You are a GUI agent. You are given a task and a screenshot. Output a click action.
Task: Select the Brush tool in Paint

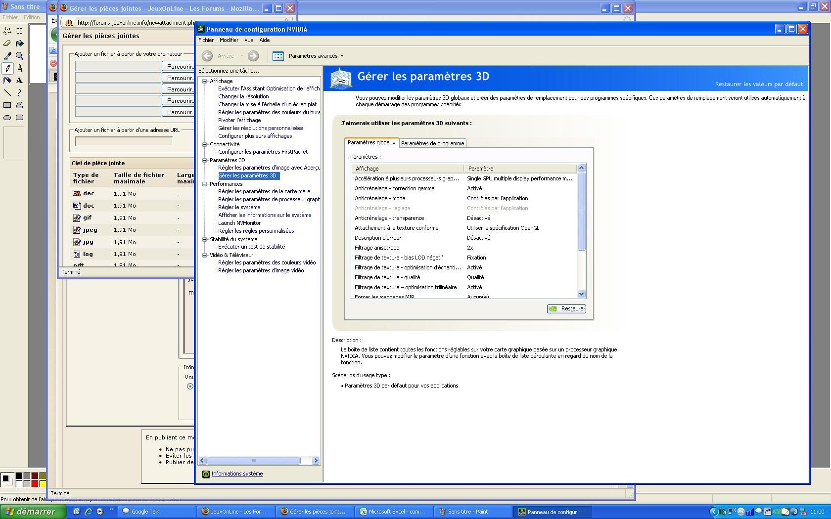tap(20, 68)
